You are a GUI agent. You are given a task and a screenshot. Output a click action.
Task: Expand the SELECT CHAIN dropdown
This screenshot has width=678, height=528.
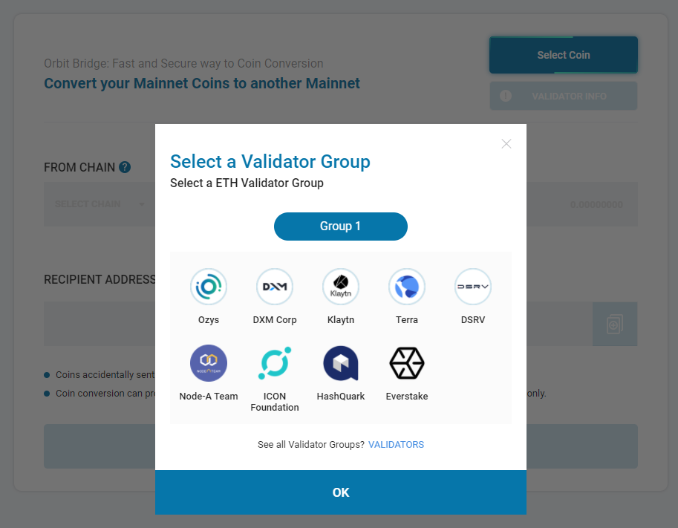pos(100,204)
